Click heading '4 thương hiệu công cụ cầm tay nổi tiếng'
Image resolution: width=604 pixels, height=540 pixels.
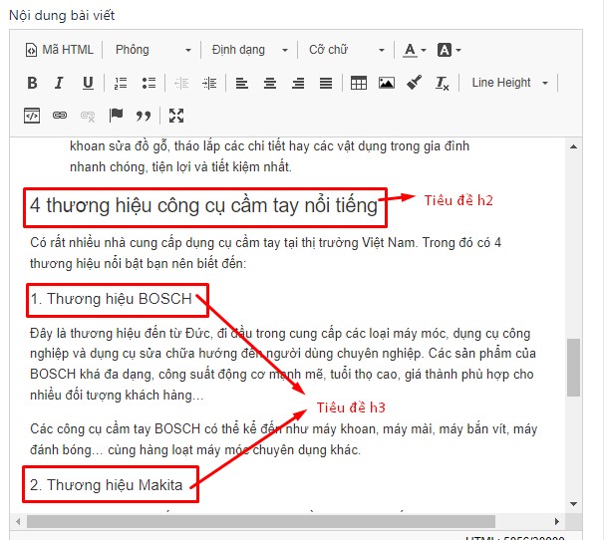[203, 205]
